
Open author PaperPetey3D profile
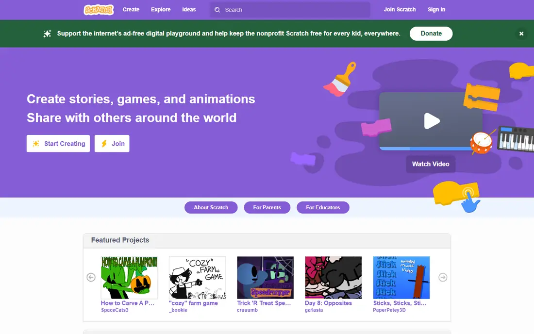pos(389,310)
